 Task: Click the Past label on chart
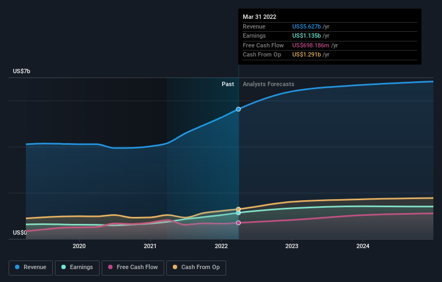[228, 84]
